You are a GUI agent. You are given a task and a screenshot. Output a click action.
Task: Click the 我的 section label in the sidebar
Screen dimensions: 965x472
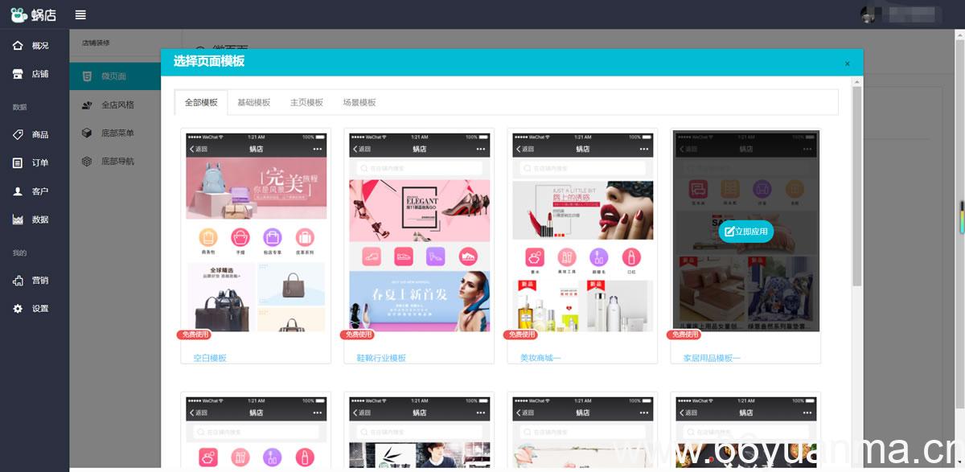(x=19, y=253)
